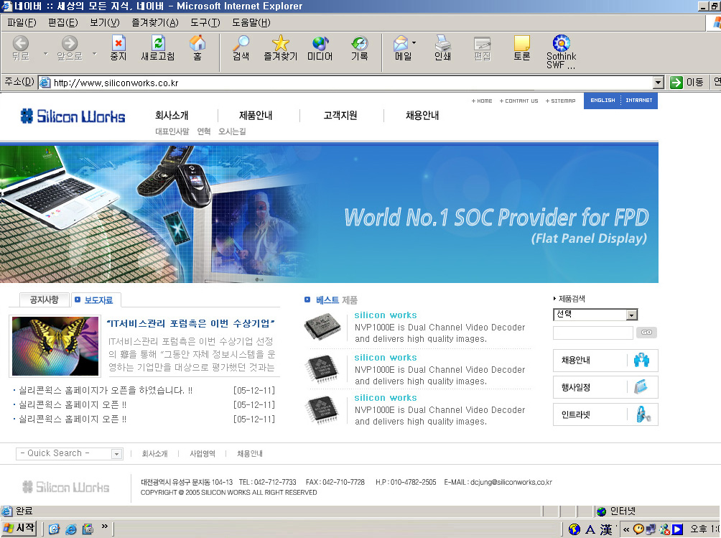Click the ENGLISH language link
Viewport: 721px width, 538px height.
click(x=603, y=101)
